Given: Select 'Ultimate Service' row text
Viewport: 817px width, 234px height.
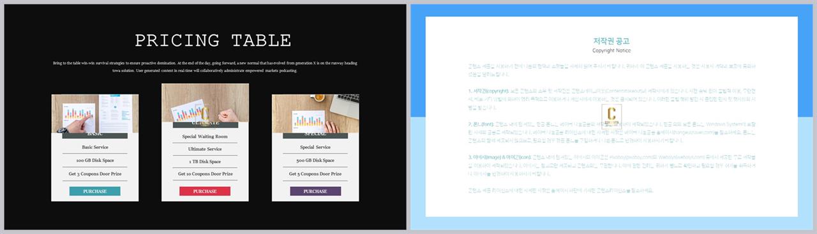Looking at the screenshot, I should (205, 149).
